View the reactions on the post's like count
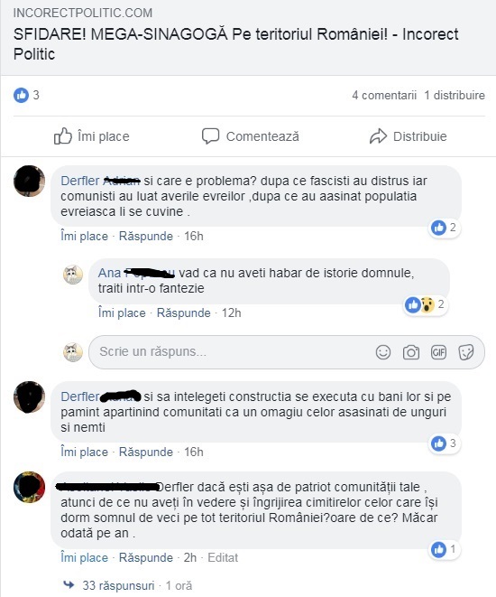The image size is (496, 597). pyautogui.click(x=26, y=95)
